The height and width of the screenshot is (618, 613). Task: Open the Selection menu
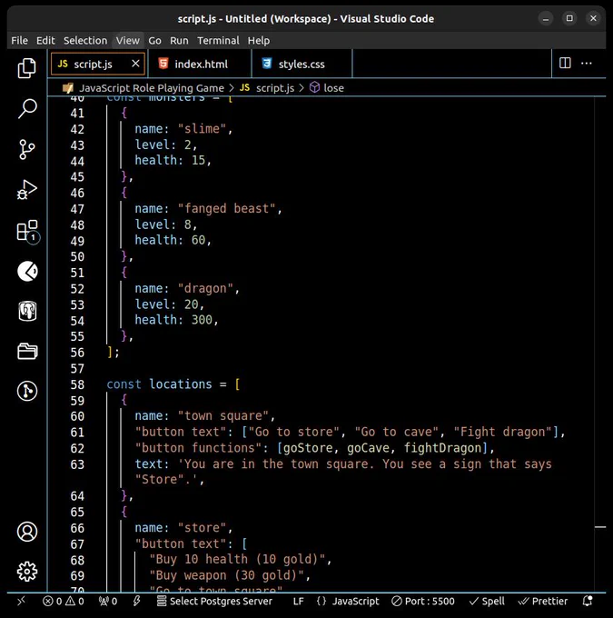click(x=85, y=40)
